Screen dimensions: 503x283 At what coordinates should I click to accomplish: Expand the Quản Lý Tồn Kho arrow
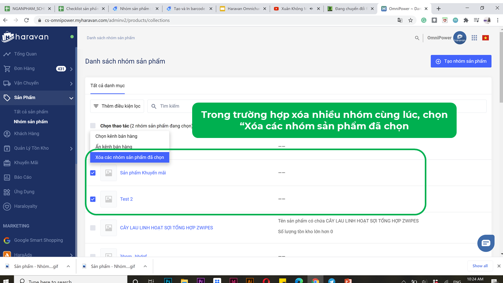[71, 149]
